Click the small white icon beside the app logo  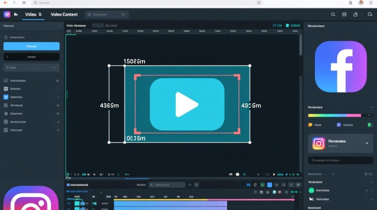click(16, 14)
